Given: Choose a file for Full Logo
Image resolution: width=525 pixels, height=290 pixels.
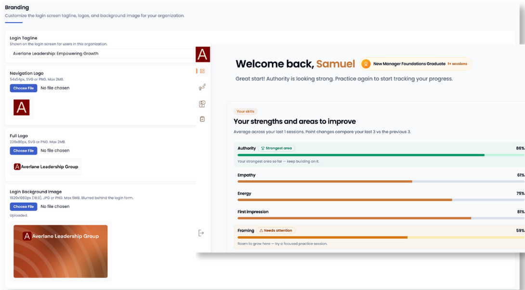Looking at the screenshot, I should tap(24, 151).
